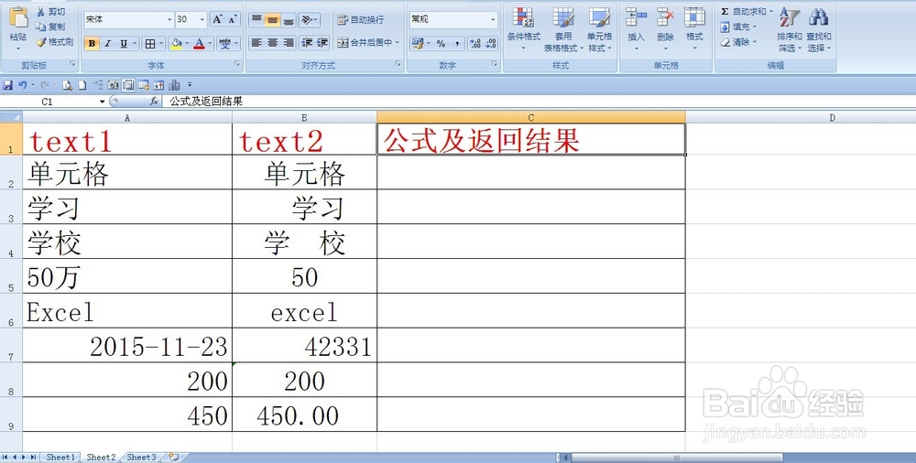Click the Insert Function fx button
The image size is (916, 463).
click(154, 102)
